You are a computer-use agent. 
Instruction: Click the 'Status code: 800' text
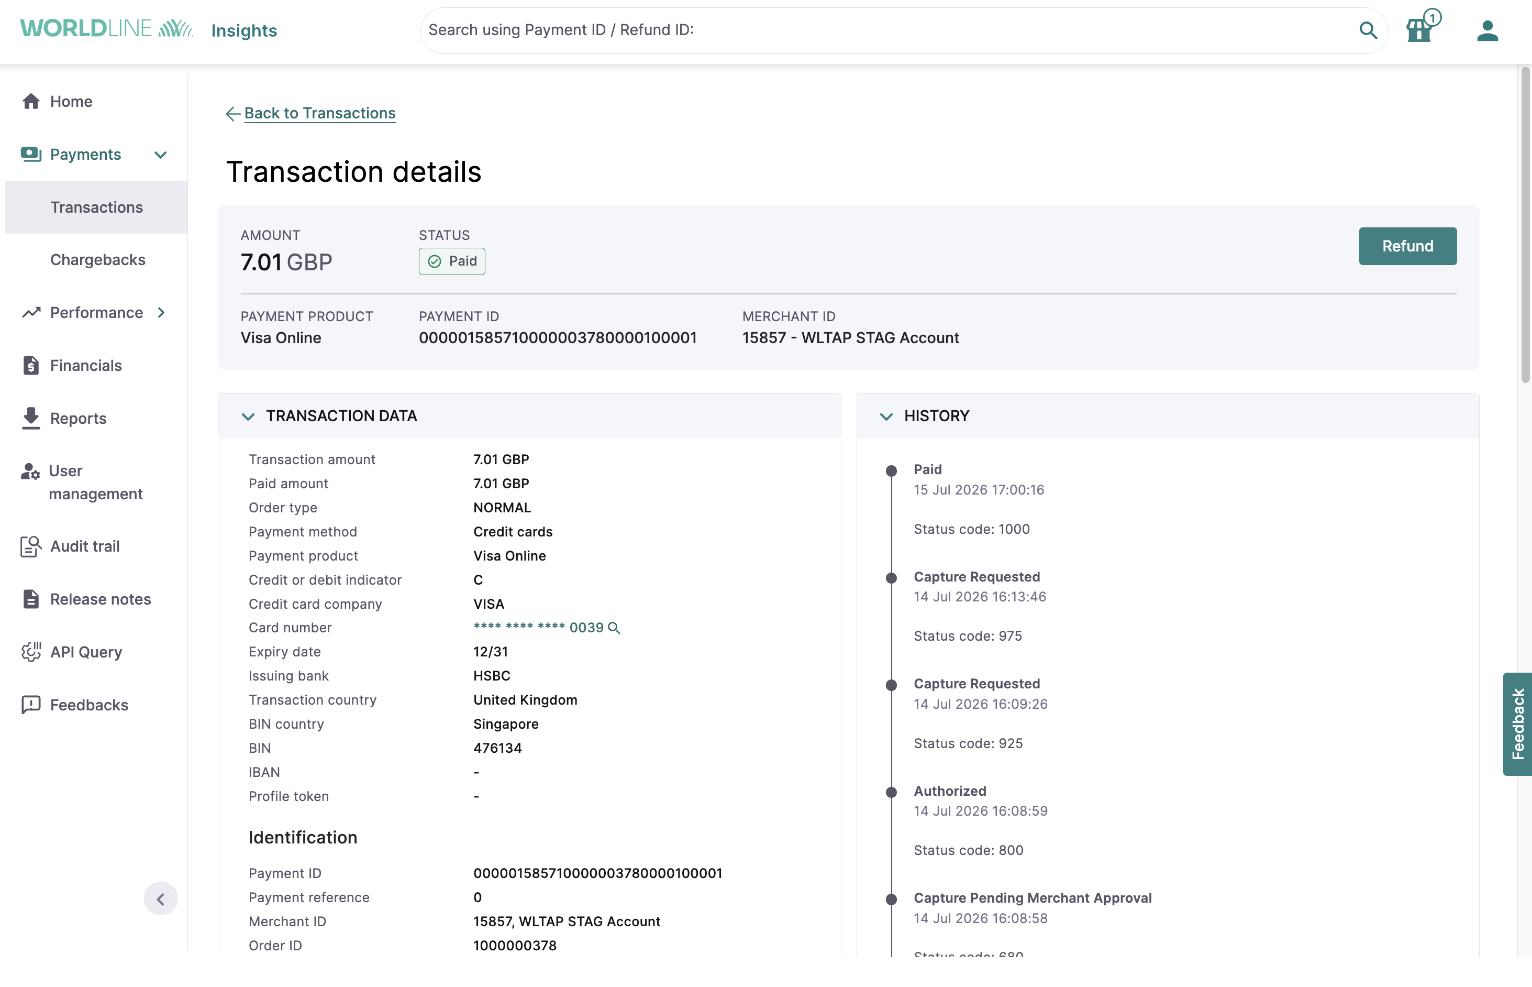click(968, 850)
